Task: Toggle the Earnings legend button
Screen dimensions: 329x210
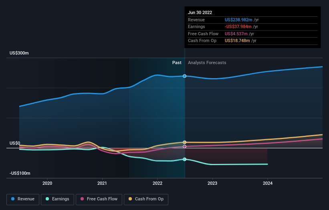Action: click(57, 199)
